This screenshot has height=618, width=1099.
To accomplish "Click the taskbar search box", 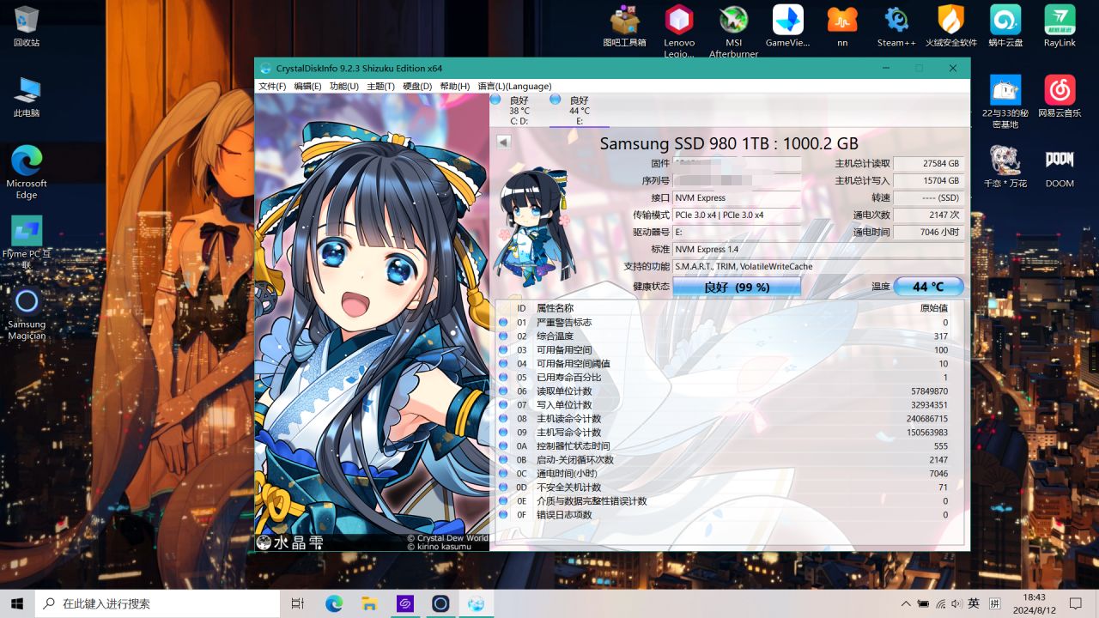I will 157,603.
